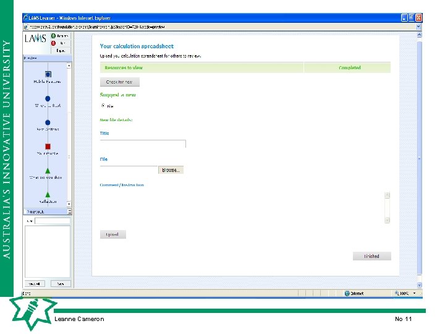The width and height of the screenshot is (445, 334).
Task: Click the Notebook title input field
Action: (53, 221)
